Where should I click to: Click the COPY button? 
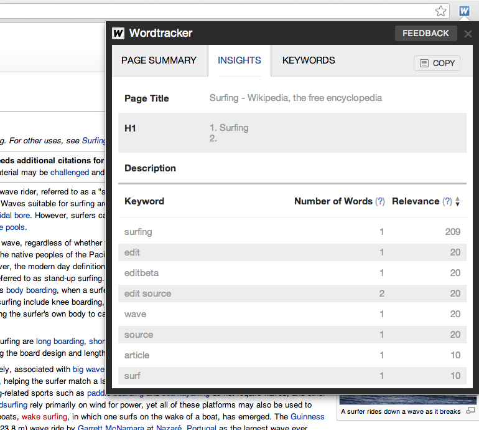click(437, 63)
